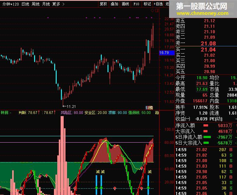Switch to the 日线 daily chart tab
The image size is (237, 195).
click(x=25, y=4)
